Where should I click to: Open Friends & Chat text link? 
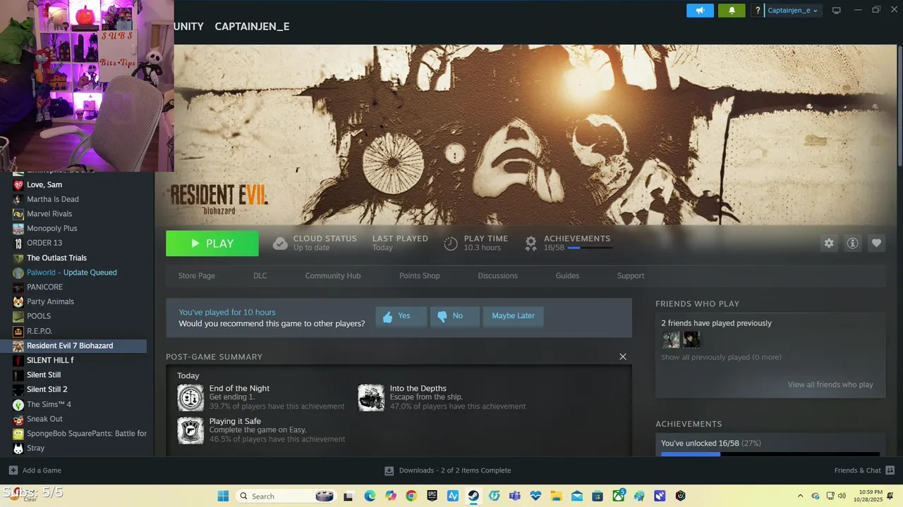pyautogui.click(x=857, y=470)
